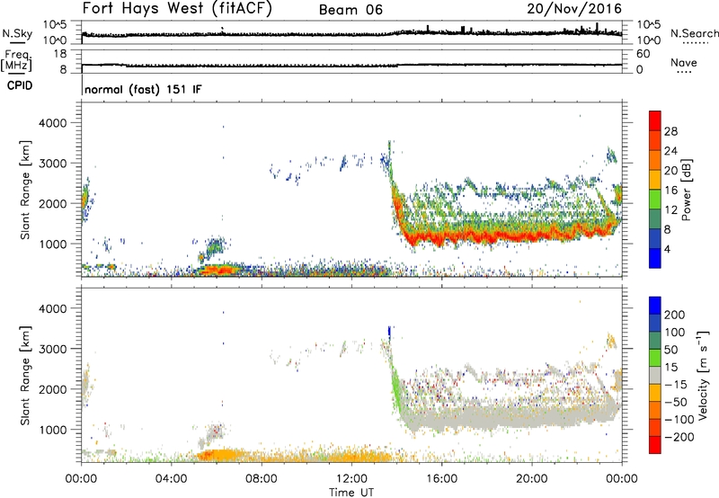Click the 'Fort Hays West (fitACF)' title
Viewport: 719px width, 498px height.
point(176,9)
